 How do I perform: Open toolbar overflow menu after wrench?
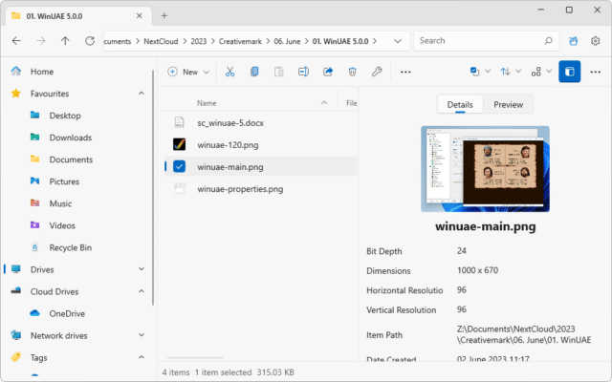tap(405, 72)
